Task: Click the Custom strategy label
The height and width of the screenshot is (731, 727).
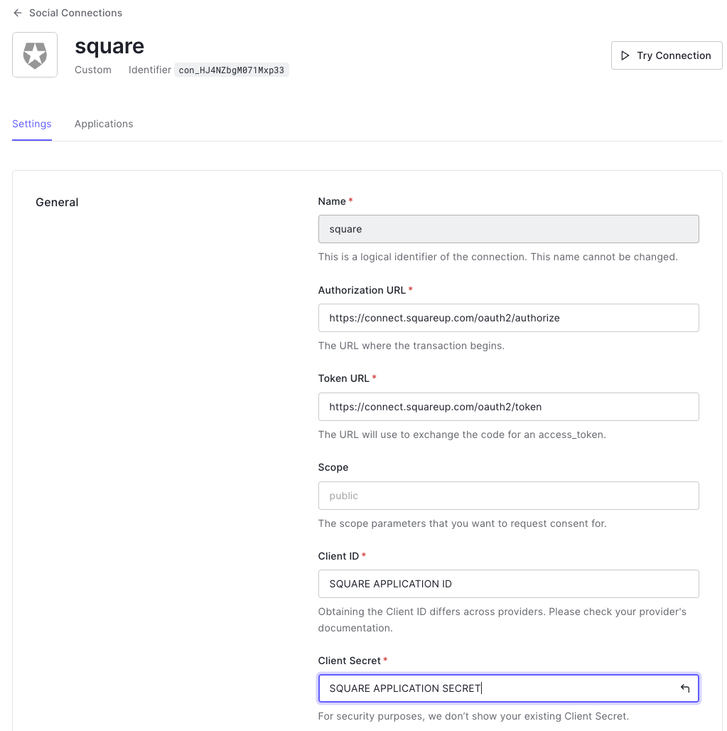Action: (x=93, y=70)
